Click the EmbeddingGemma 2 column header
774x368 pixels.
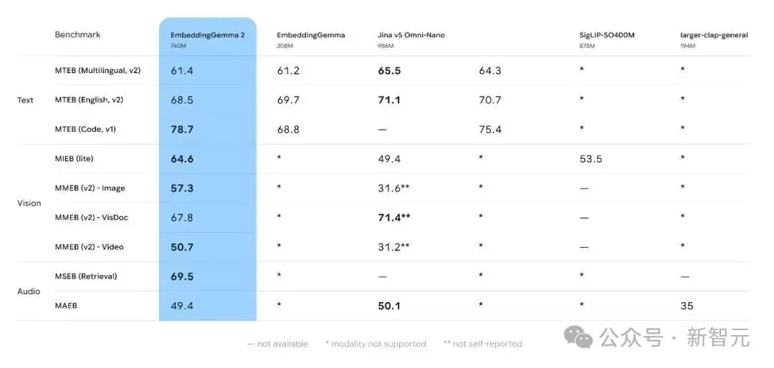click(207, 39)
